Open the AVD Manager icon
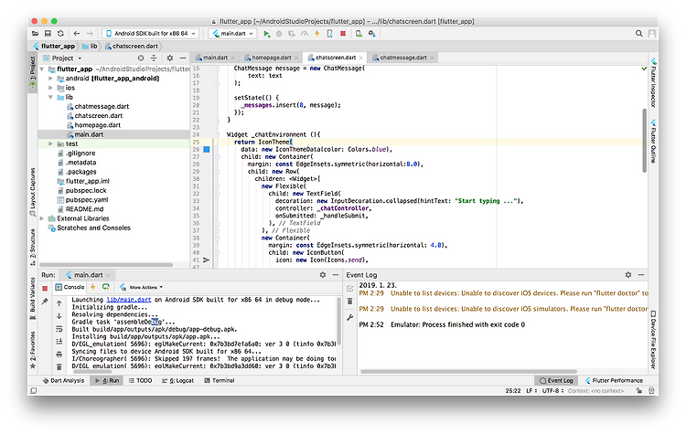 click(x=359, y=34)
